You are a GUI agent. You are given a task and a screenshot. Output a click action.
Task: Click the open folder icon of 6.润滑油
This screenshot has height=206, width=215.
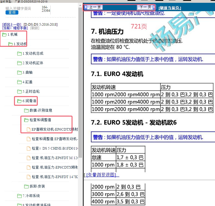[x=19, y=101]
